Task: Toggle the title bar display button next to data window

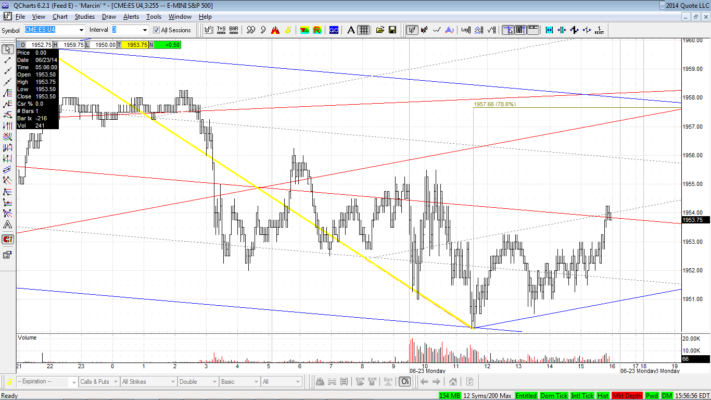Action: click(x=532, y=30)
